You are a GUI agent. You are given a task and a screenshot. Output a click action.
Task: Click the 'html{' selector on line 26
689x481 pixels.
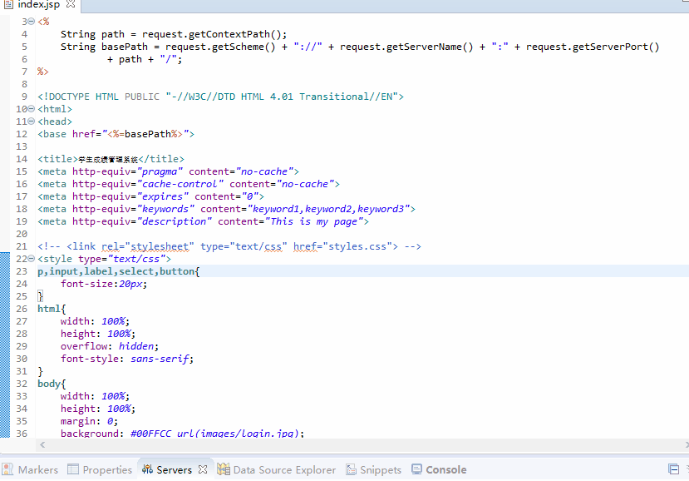point(52,309)
